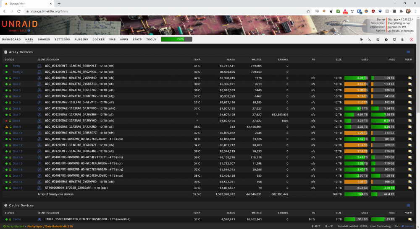420x229 pixels.
Task: Open the system info monitor icon
Action: [394, 39]
